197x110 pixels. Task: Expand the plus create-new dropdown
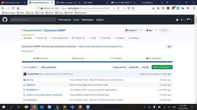(x=183, y=20)
